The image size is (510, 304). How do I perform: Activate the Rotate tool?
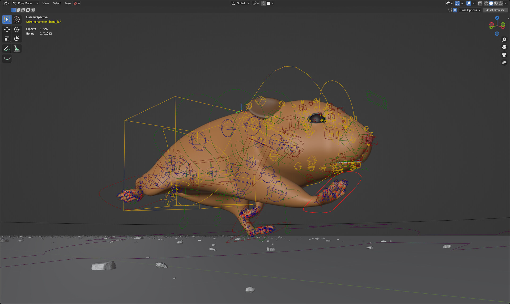(16, 29)
